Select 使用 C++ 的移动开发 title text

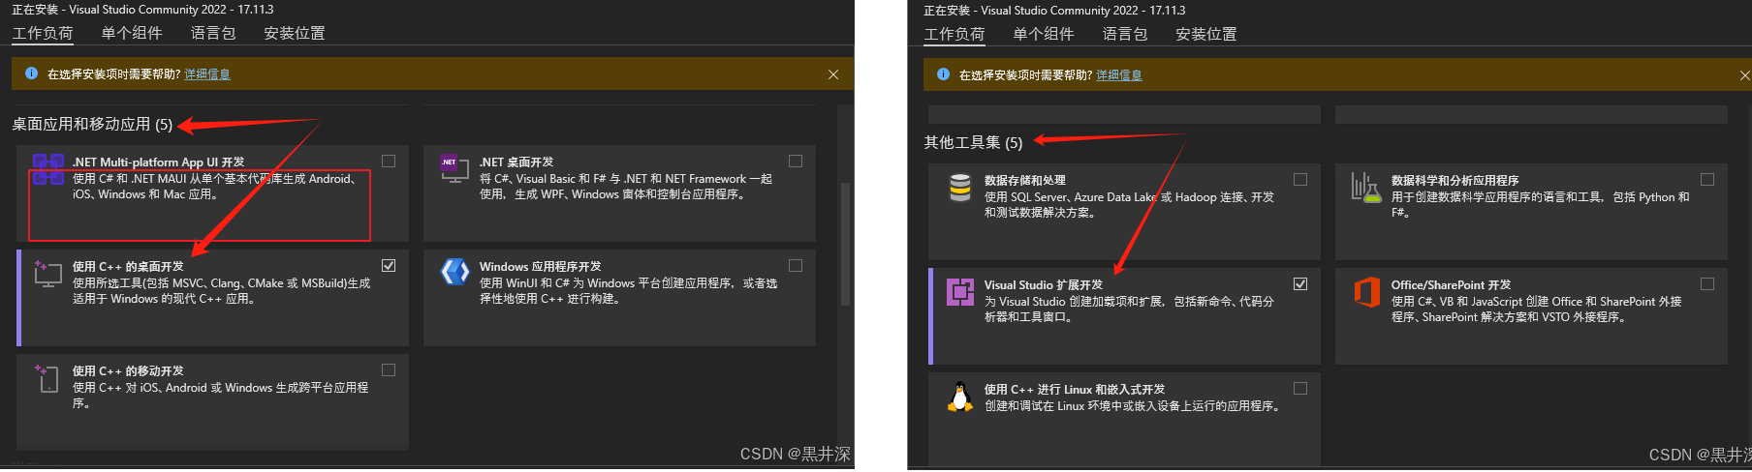(x=128, y=370)
